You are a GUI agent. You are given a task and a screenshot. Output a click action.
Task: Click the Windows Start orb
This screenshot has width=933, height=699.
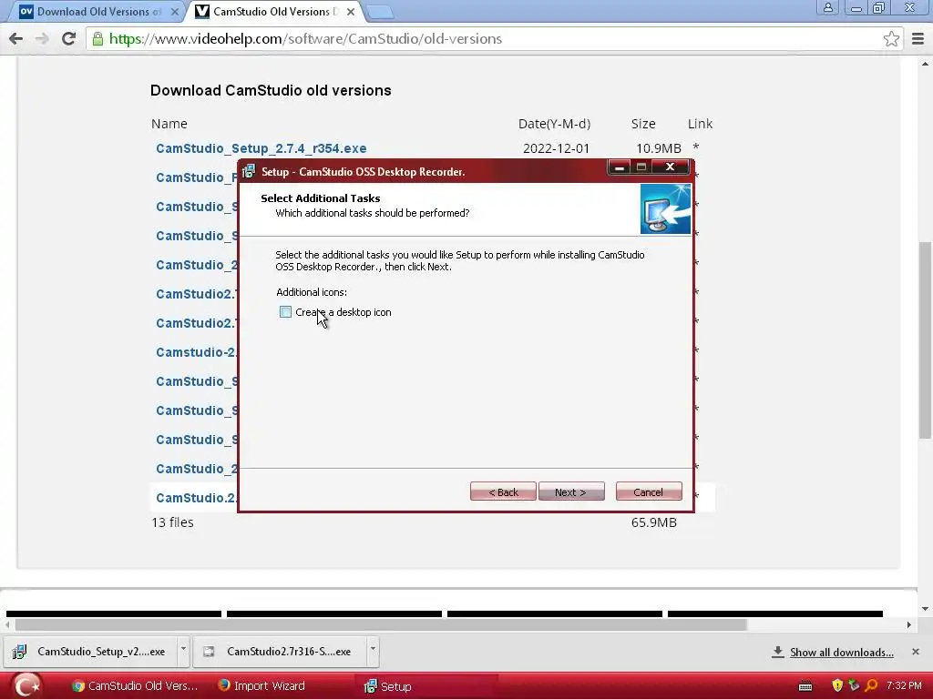(x=27, y=685)
